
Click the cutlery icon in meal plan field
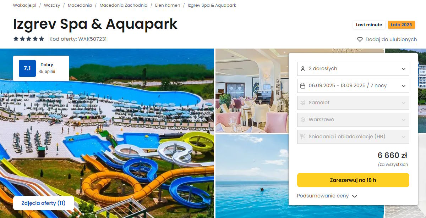tap(303, 137)
